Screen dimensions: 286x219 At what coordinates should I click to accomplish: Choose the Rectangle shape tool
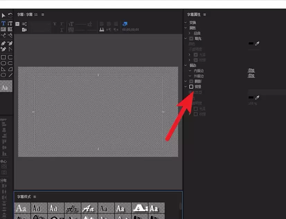[3, 57]
